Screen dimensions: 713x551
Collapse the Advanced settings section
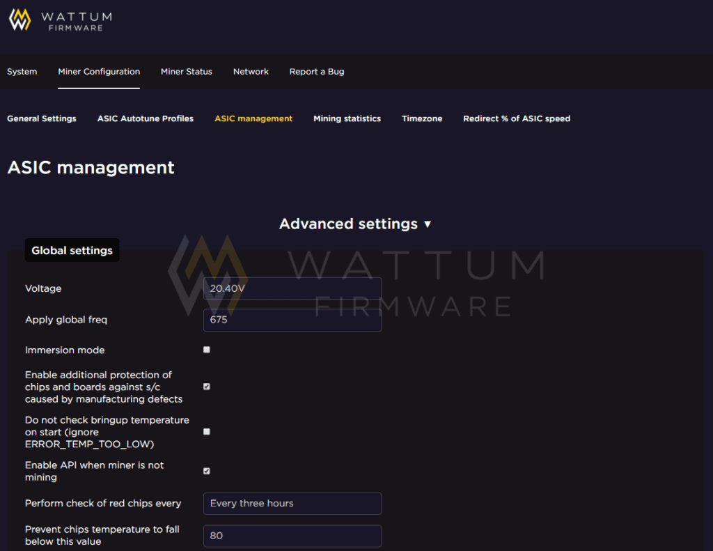click(356, 224)
